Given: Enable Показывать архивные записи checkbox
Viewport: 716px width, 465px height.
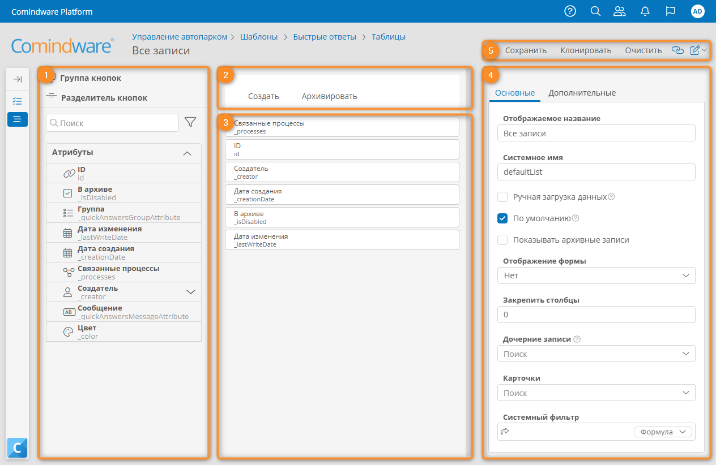Looking at the screenshot, I should point(502,240).
